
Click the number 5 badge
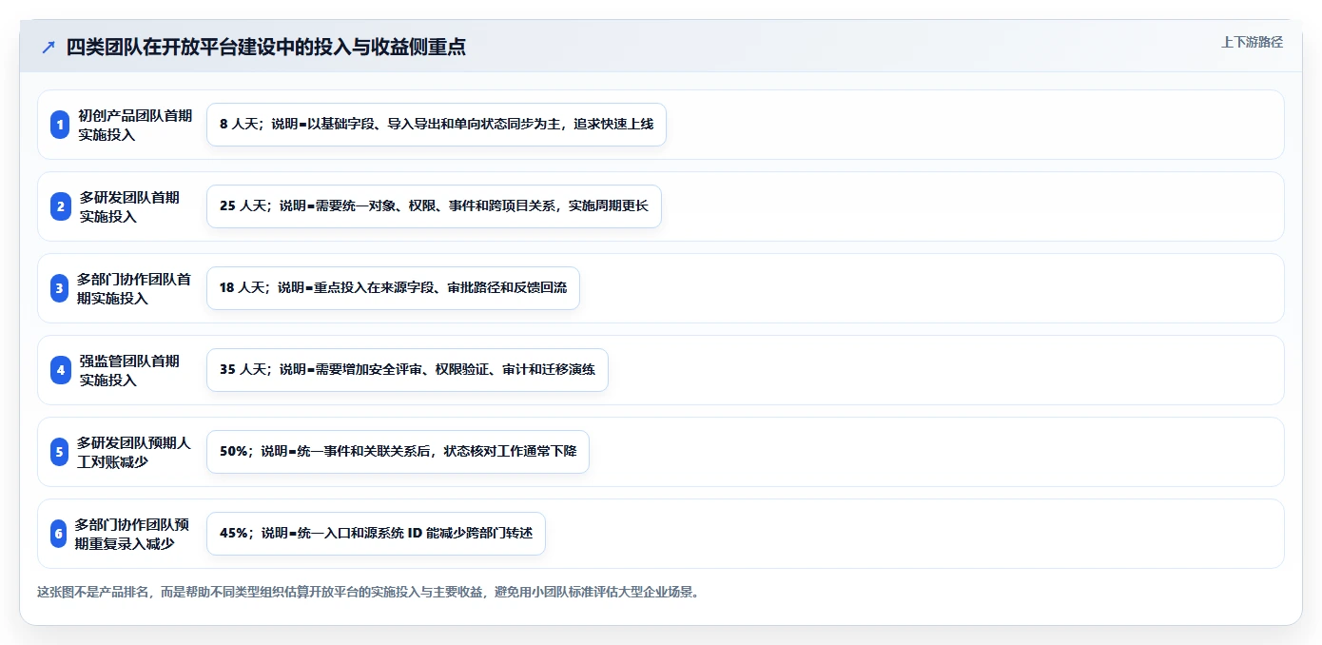(x=60, y=452)
